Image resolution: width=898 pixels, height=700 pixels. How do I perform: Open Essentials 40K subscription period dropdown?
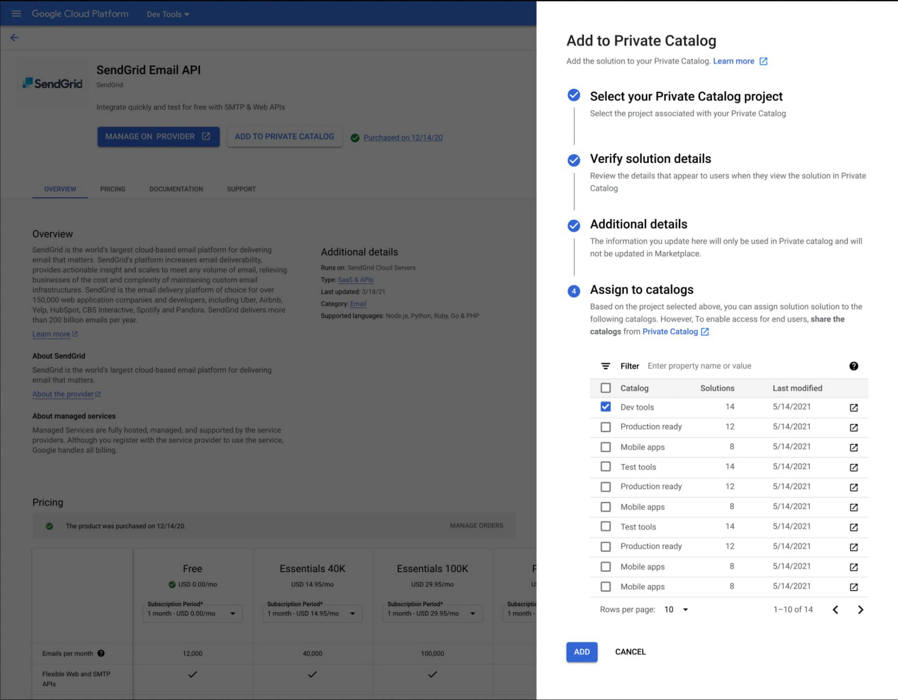point(313,613)
